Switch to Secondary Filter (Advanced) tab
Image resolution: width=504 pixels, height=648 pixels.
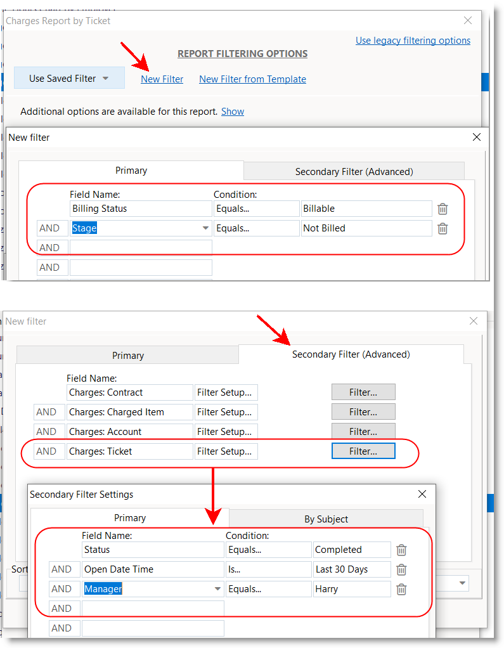point(354,171)
